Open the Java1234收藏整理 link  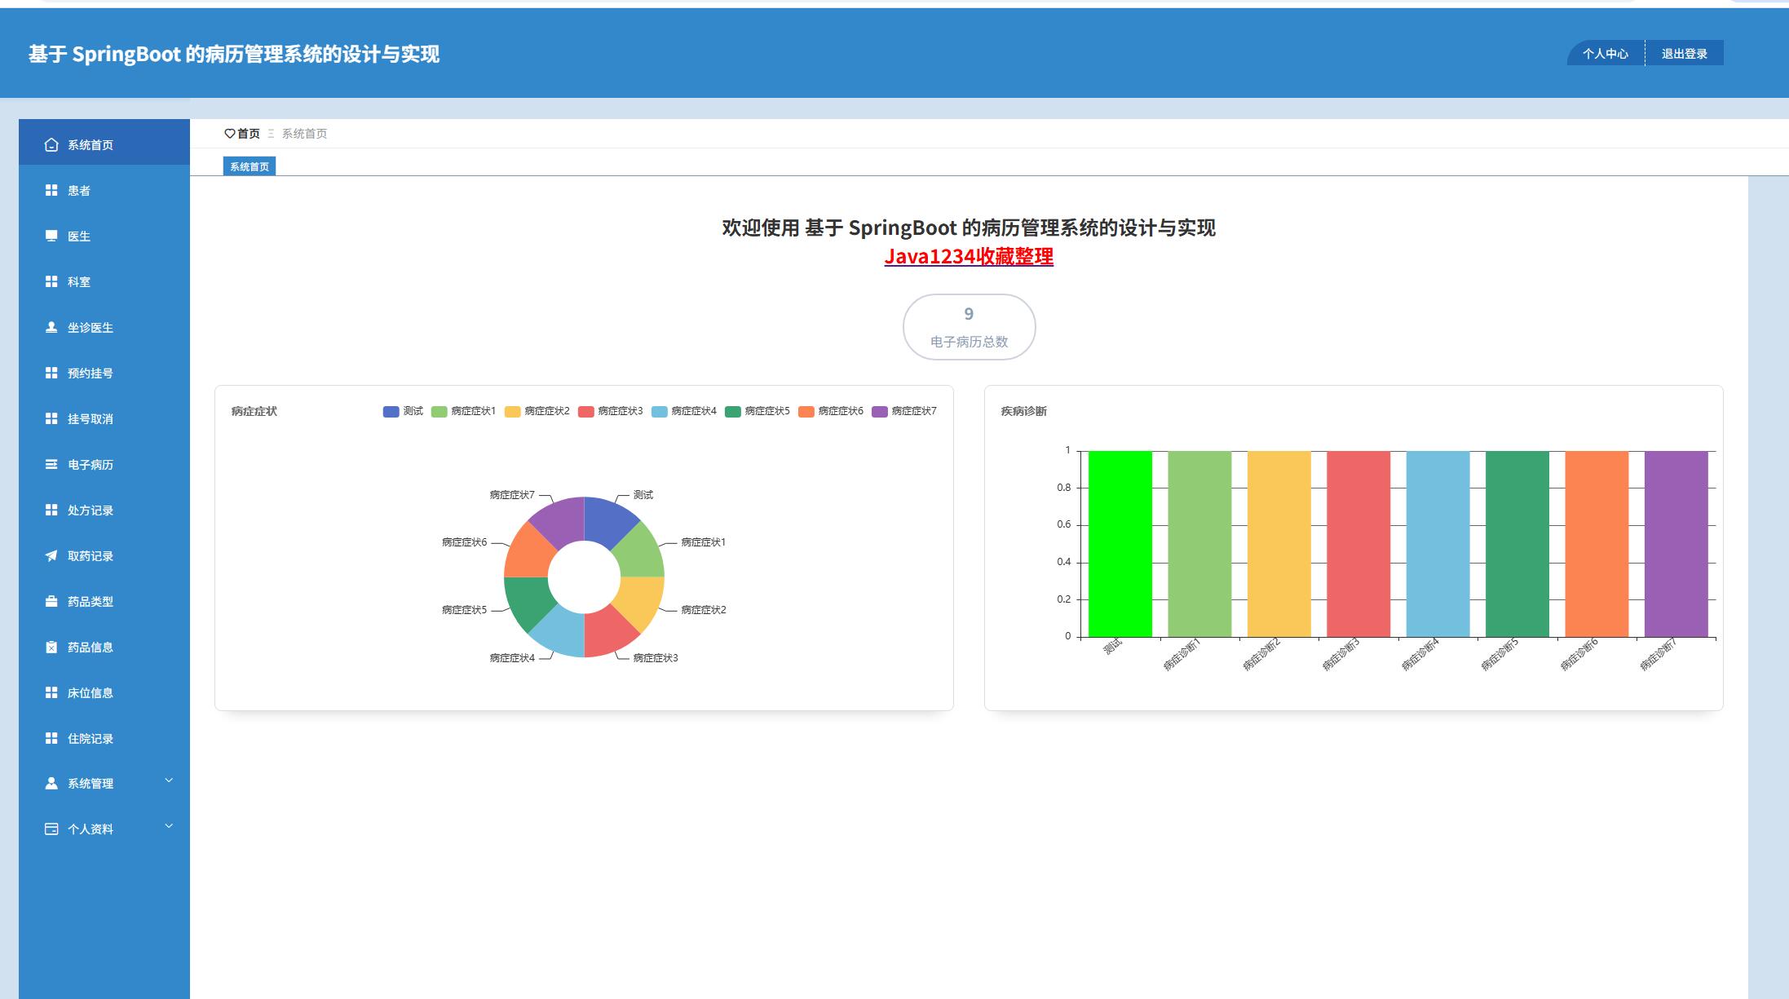(970, 257)
